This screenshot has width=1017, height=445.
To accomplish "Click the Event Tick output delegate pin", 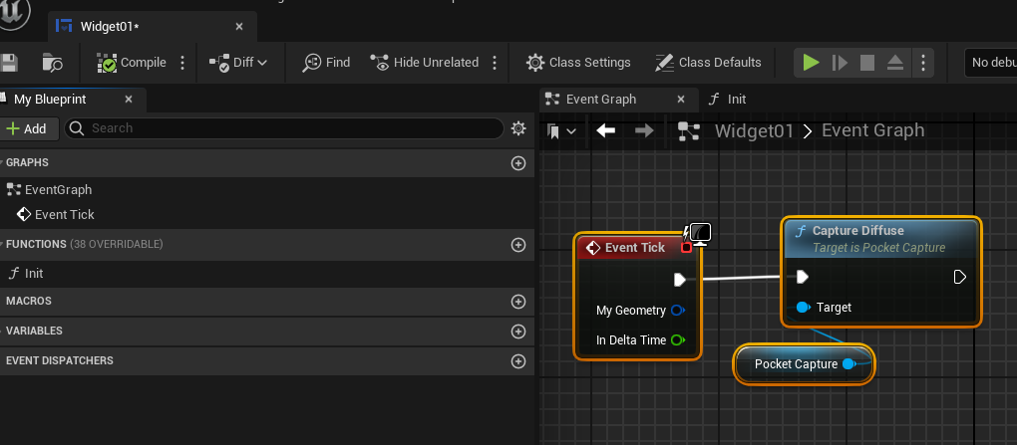I will pos(686,248).
